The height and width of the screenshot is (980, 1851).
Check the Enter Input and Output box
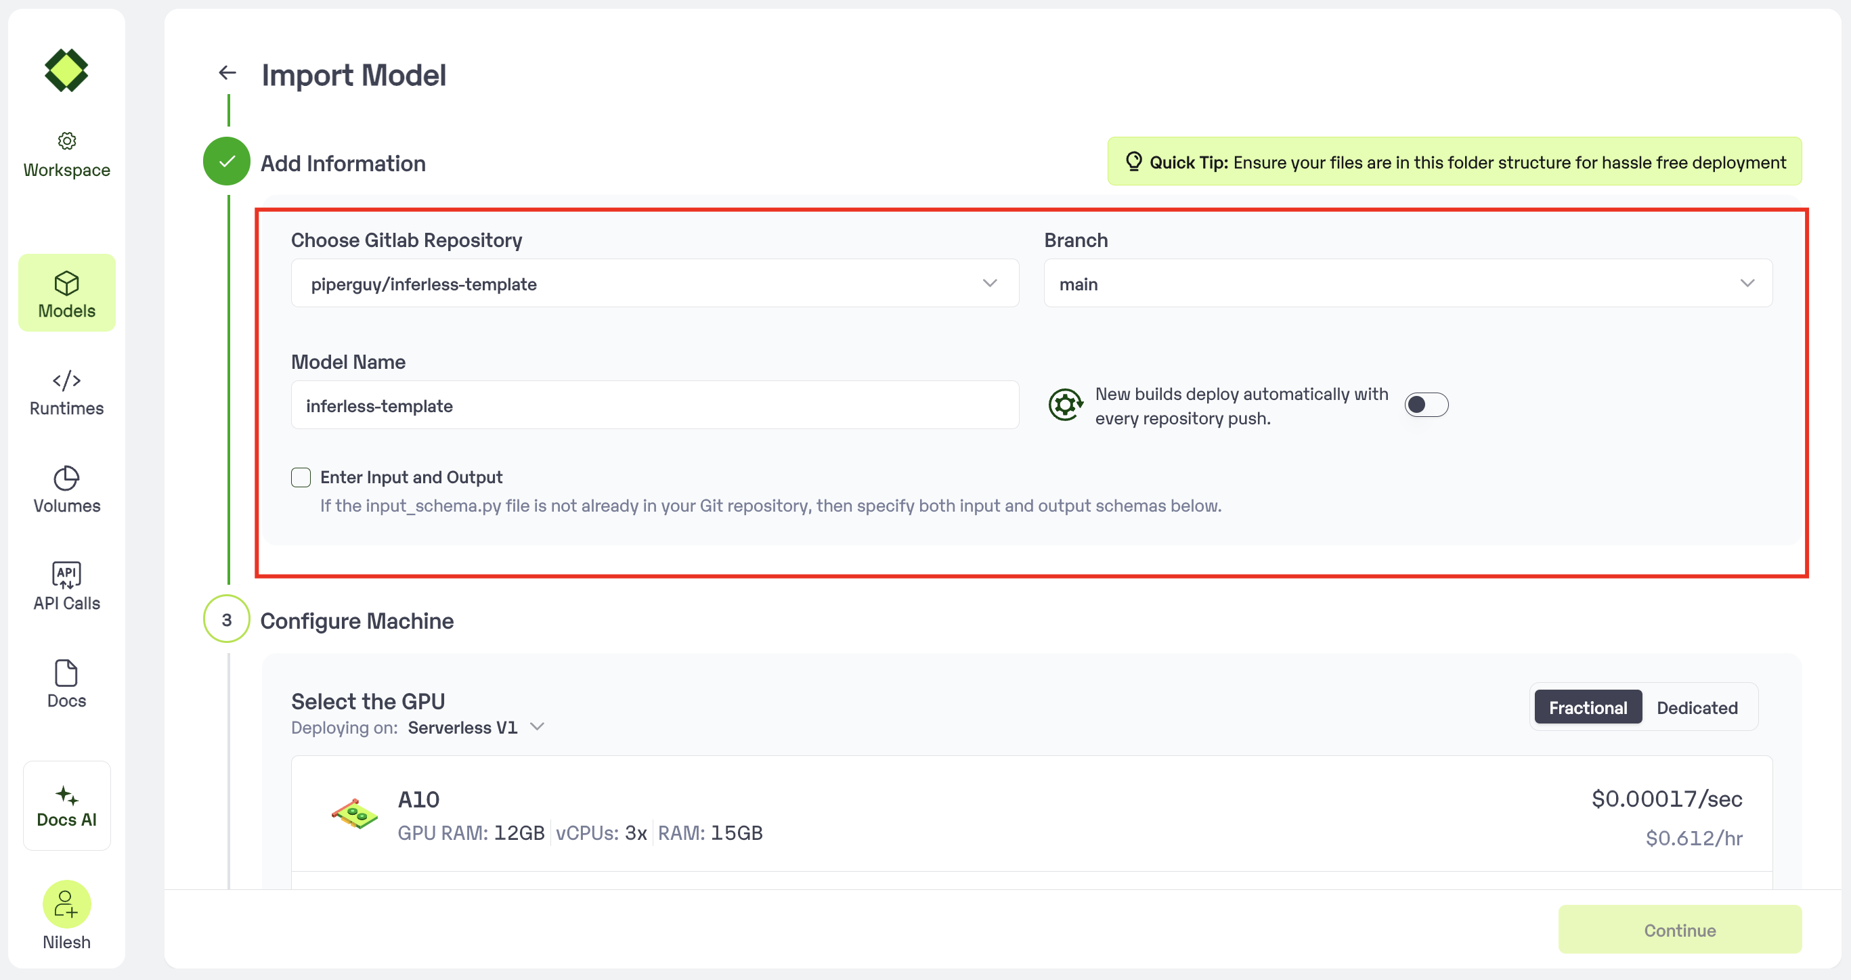click(x=301, y=478)
